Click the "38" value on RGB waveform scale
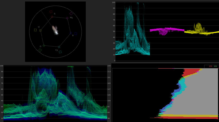 (x=108, y=118)
